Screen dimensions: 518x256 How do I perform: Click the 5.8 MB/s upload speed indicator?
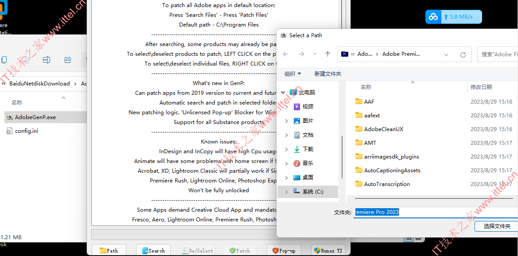click(462, 16)
